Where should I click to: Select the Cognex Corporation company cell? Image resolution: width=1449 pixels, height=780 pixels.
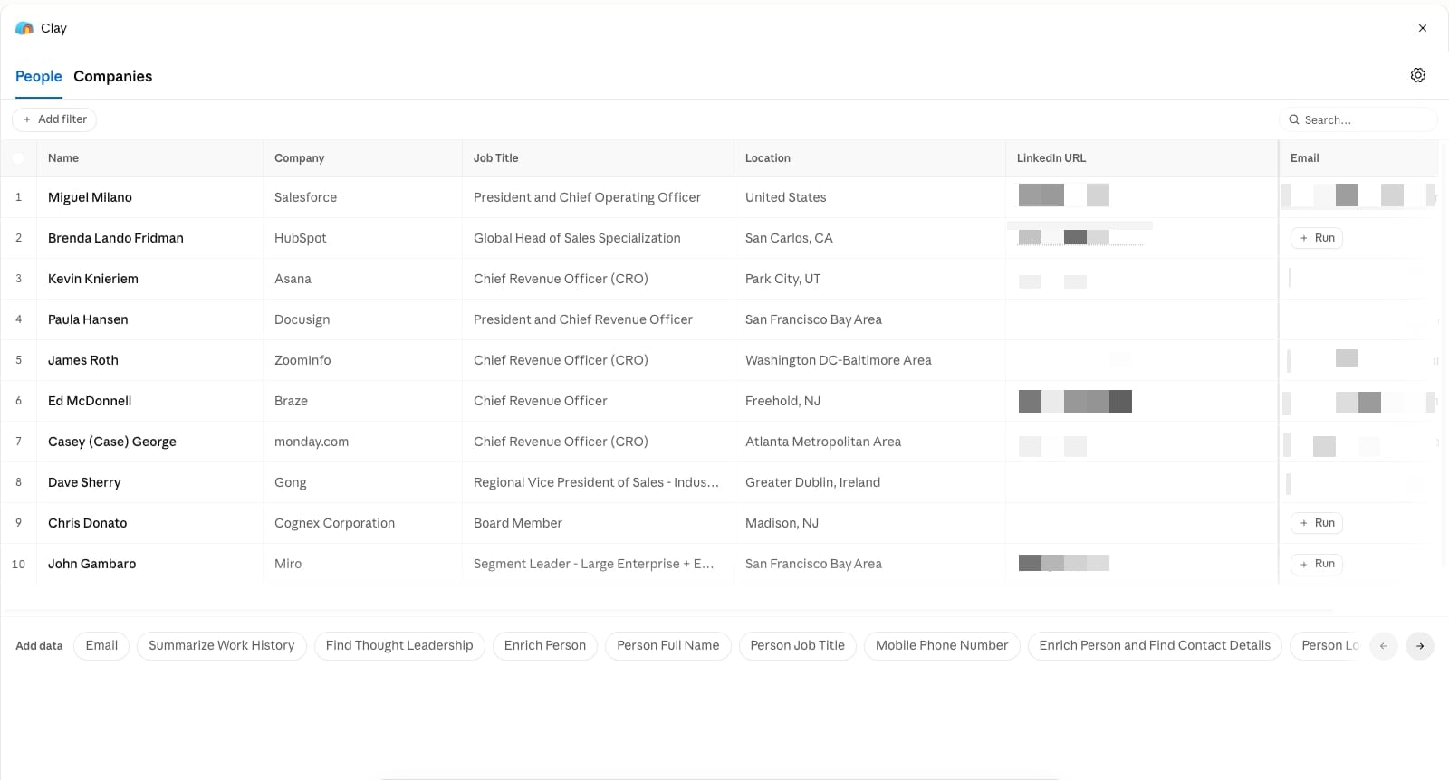click(x=362, y=523)
